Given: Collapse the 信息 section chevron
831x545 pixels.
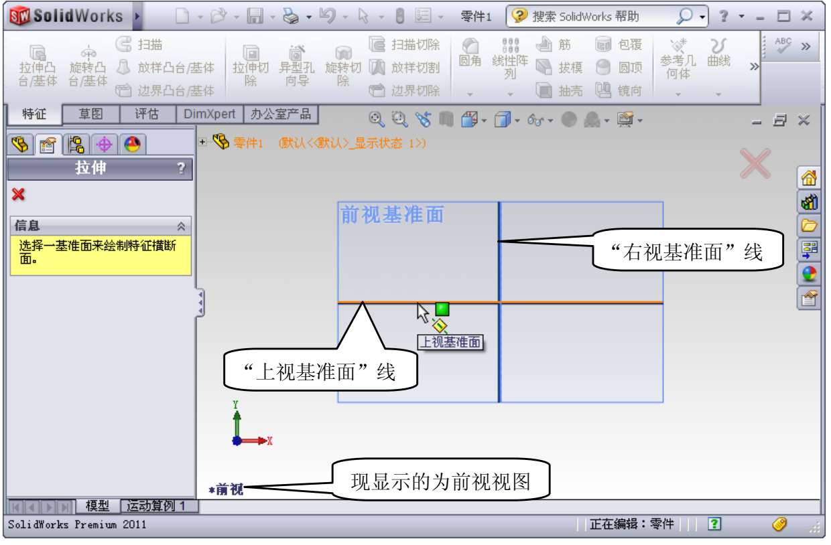Looking at the screenshot, I should coord(180,226).
